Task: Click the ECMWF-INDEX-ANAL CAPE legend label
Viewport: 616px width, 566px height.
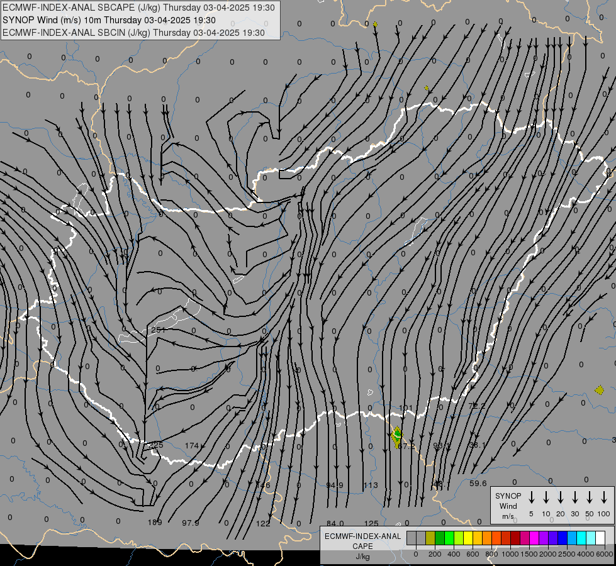Action: tap(362, 541)
